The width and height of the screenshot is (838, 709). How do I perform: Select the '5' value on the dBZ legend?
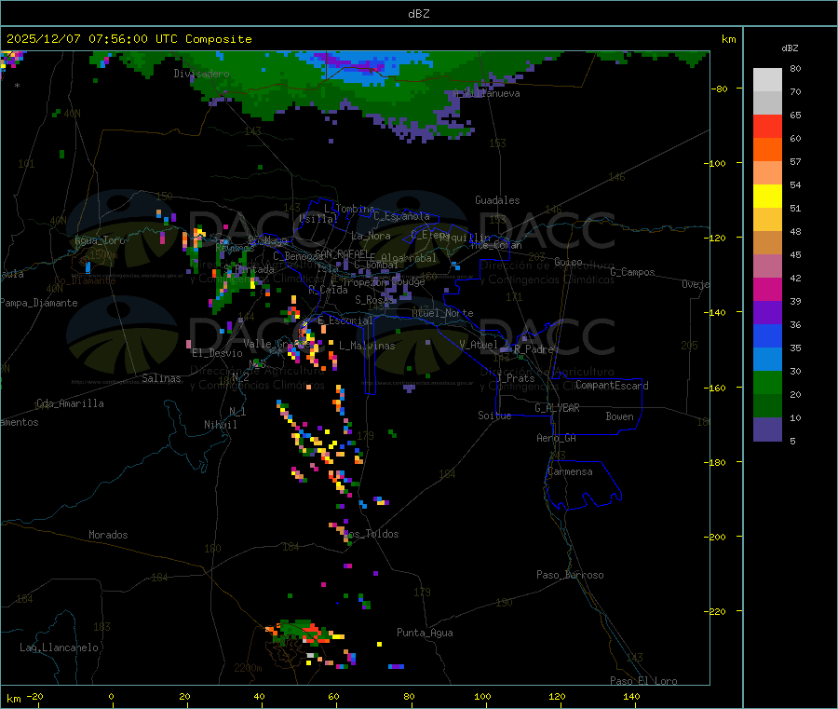pyautogui.click(x=792, y=441)
